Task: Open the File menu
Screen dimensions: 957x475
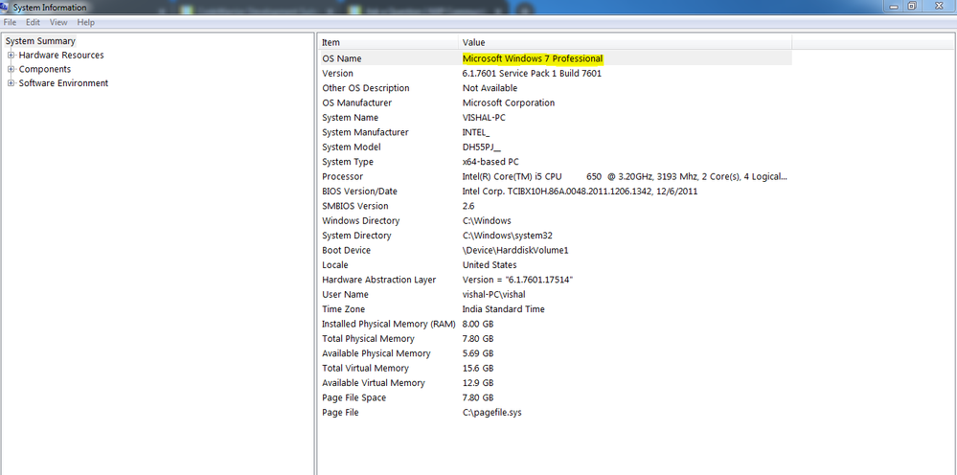Action: coord(10,22)
